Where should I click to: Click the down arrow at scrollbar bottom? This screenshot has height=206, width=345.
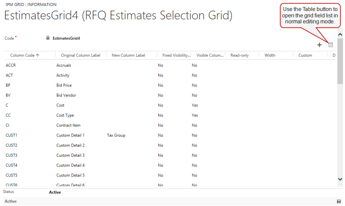[x=340, y=179]
